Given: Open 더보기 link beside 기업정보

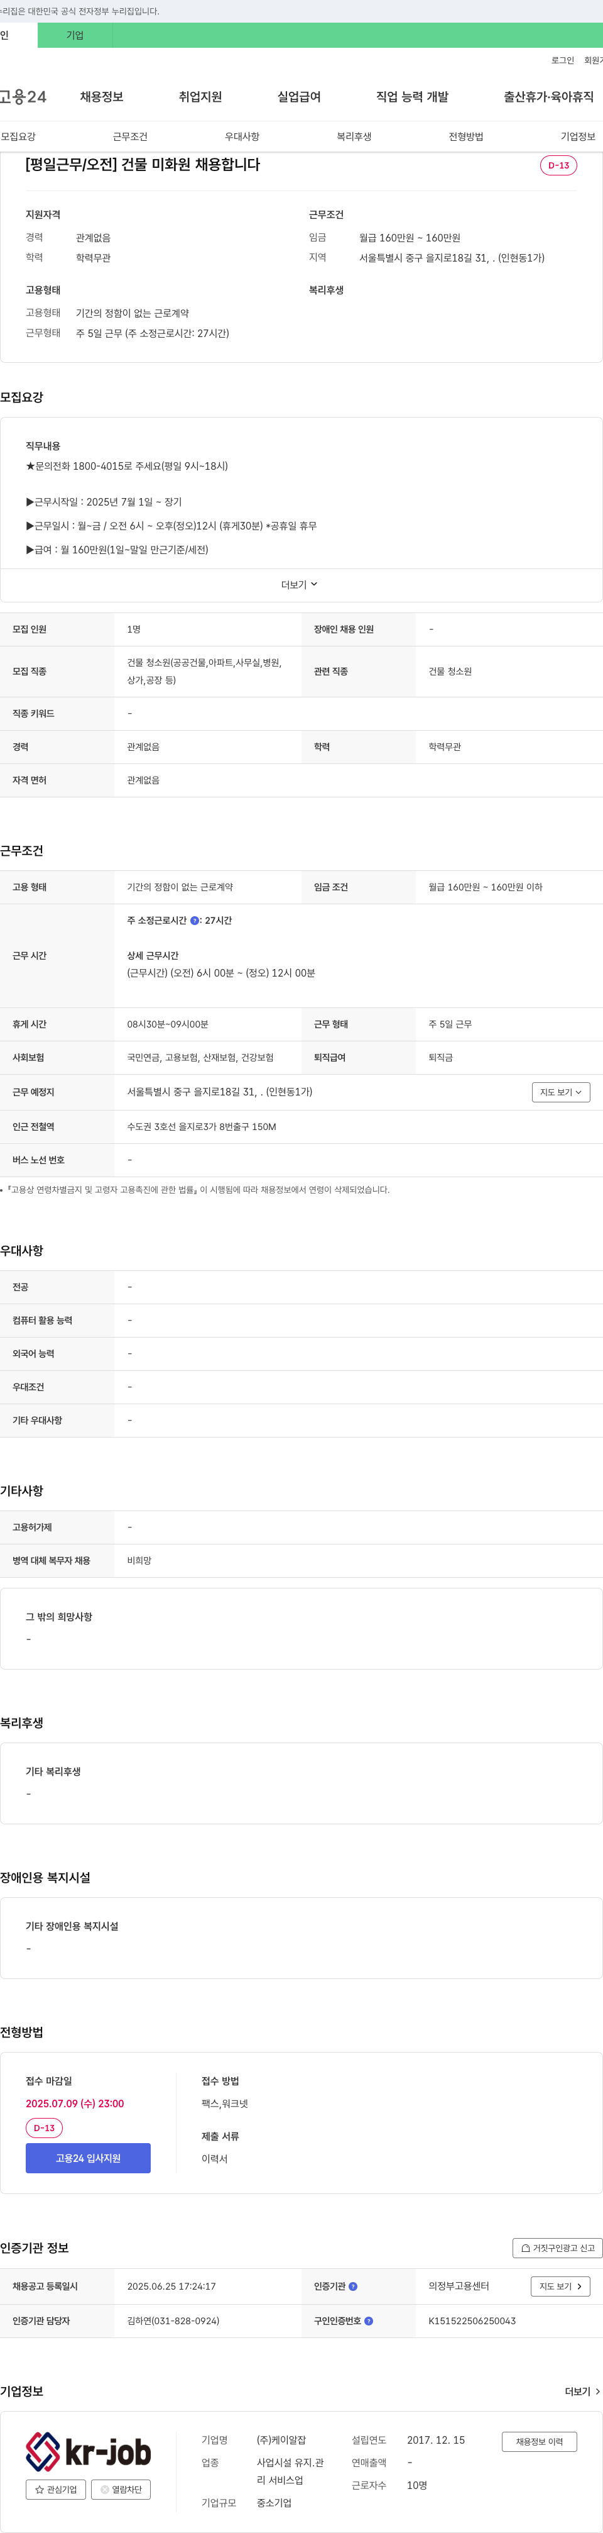Looking at the screenshot, I should [582, 2392].
